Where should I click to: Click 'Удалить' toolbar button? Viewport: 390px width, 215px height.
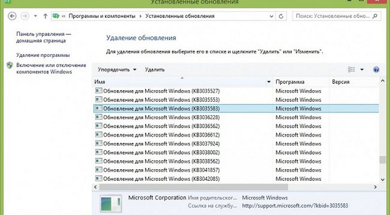click(155, 70)
